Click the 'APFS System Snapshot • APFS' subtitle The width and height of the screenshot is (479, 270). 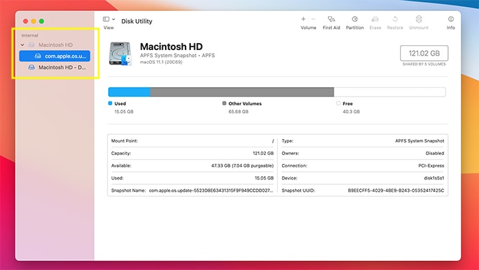177,56
